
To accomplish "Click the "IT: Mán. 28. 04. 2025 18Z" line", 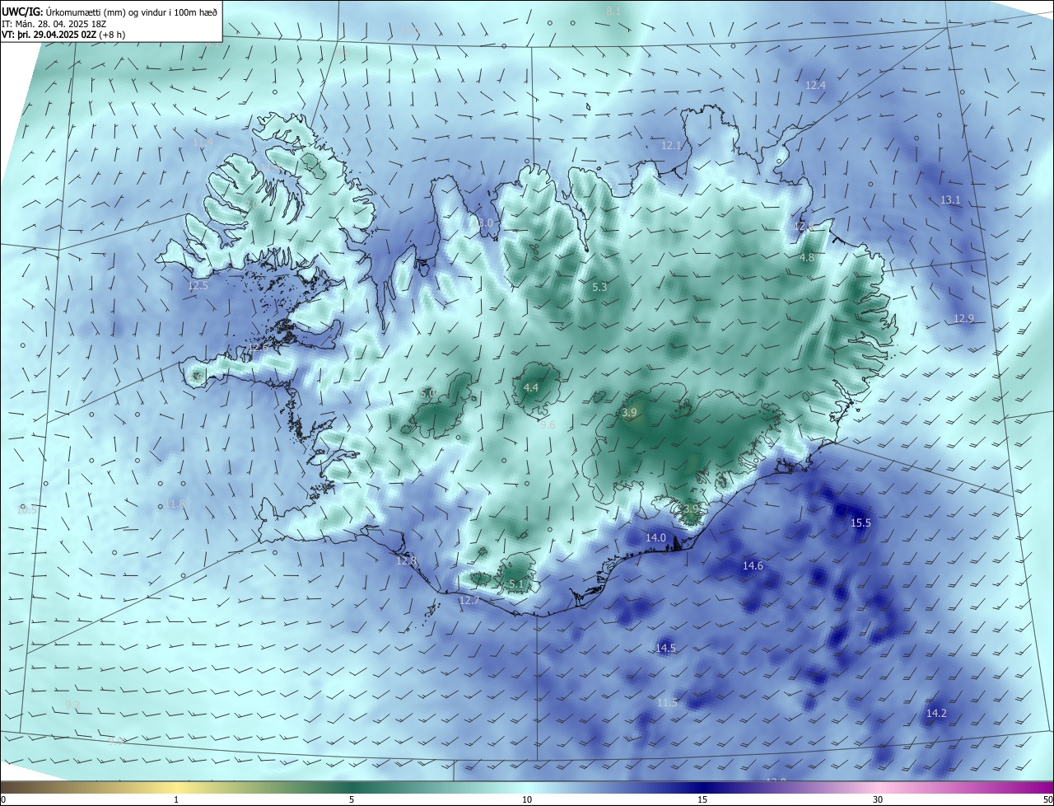I will 54,24.
